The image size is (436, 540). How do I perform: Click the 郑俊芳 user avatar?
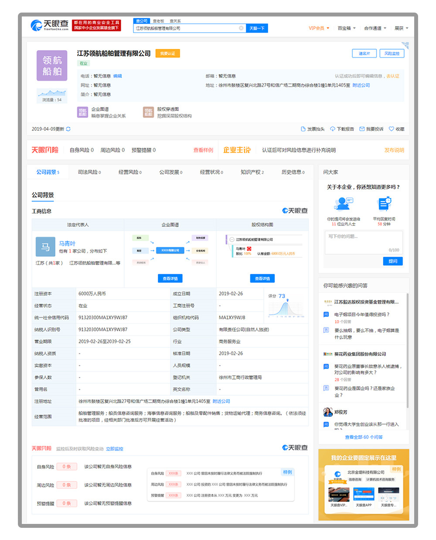tap(328, 412)
